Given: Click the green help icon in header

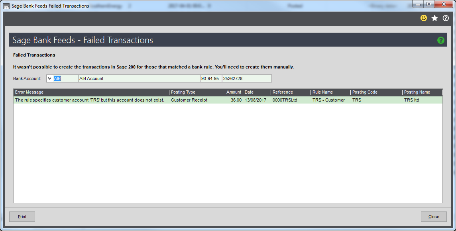Looking at the screenshot, I should point(440,40).
